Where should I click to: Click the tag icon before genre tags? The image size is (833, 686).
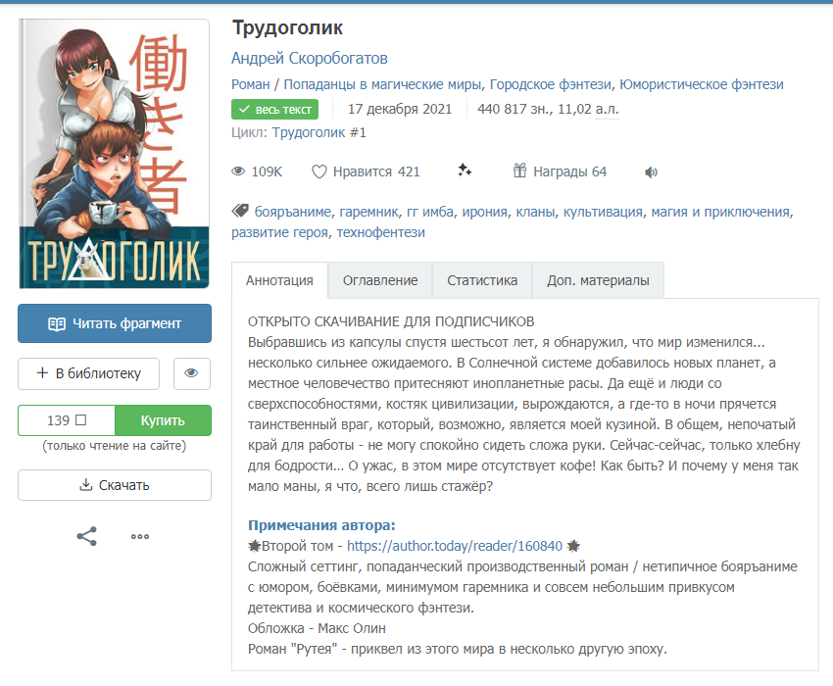[x=239, y=211]
